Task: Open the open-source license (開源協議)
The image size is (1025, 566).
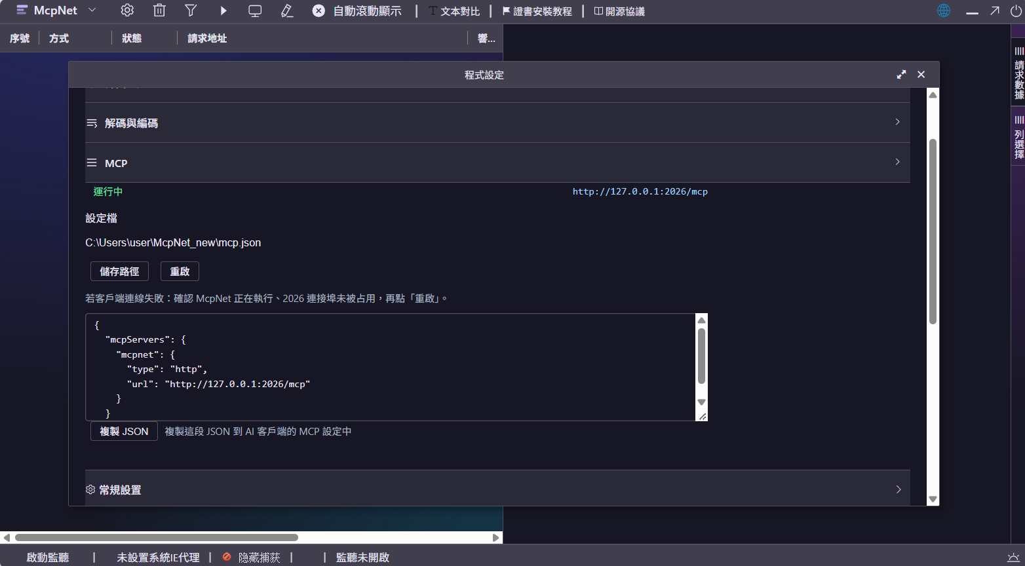Action: [x=619, y=11]
